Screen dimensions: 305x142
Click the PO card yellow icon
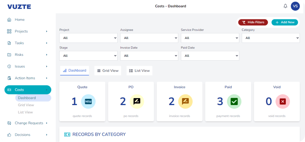137,101
